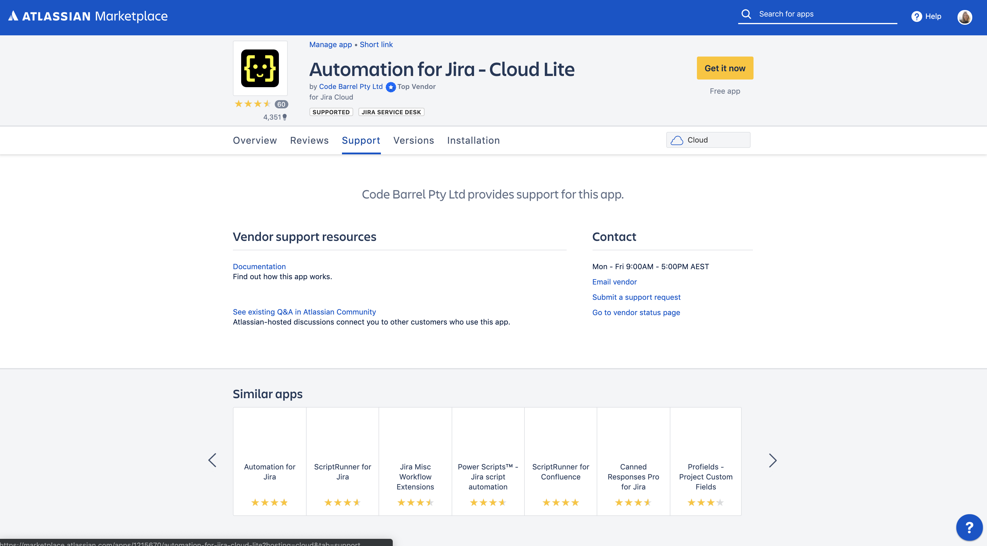The height and width of the screenshot is (546, 987).
Task: Switch to the Reviews tab
Action: pos(309,140)
